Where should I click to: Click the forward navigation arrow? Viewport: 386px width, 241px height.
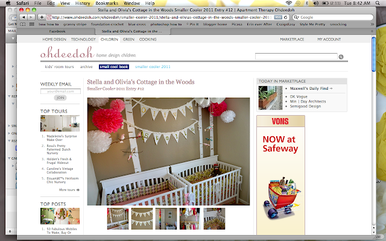31,17
